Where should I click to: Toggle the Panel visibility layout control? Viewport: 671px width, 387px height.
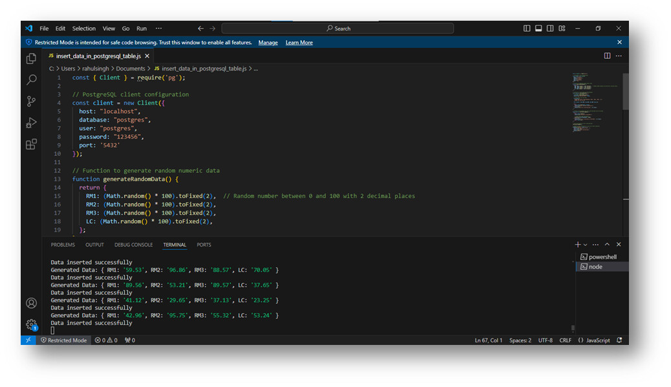point(538,28)
